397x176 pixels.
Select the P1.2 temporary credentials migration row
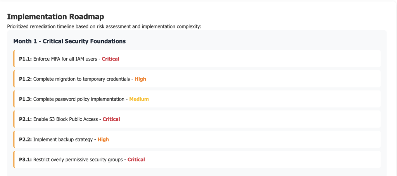tap(197, 79)
